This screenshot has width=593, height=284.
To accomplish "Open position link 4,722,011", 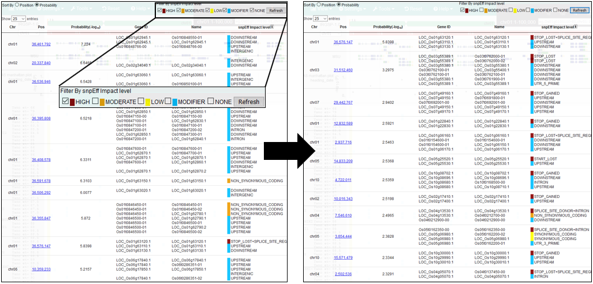I will [344, 180].
